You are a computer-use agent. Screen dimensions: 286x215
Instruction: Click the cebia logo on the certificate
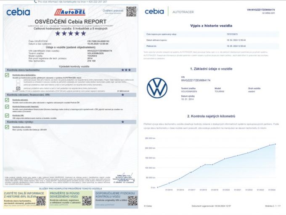(x=18, y=12)
